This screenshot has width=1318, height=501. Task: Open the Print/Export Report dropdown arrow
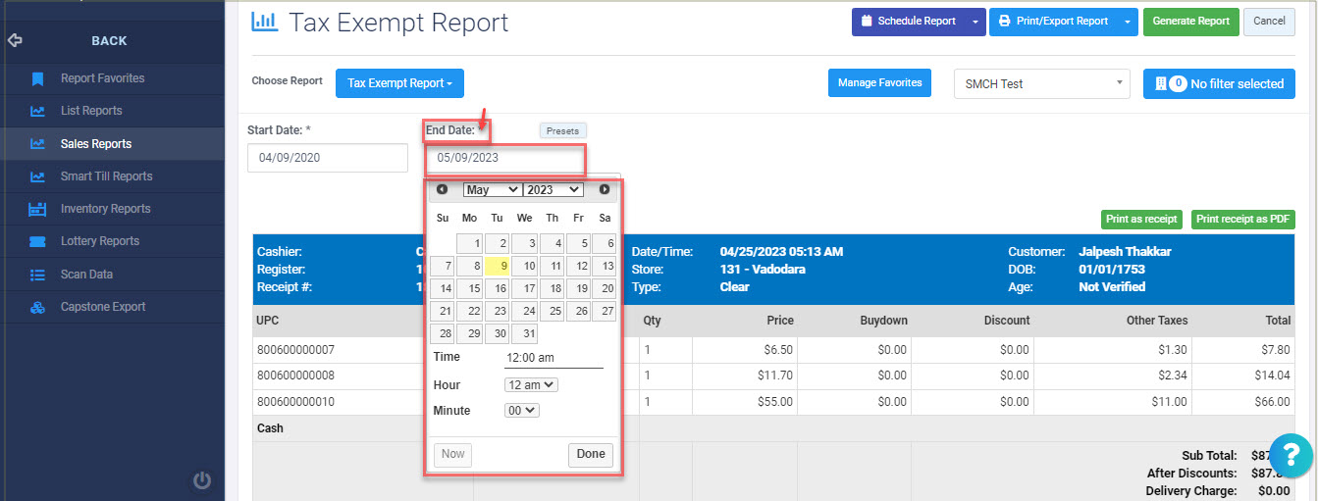click(x=1127, y=22)
